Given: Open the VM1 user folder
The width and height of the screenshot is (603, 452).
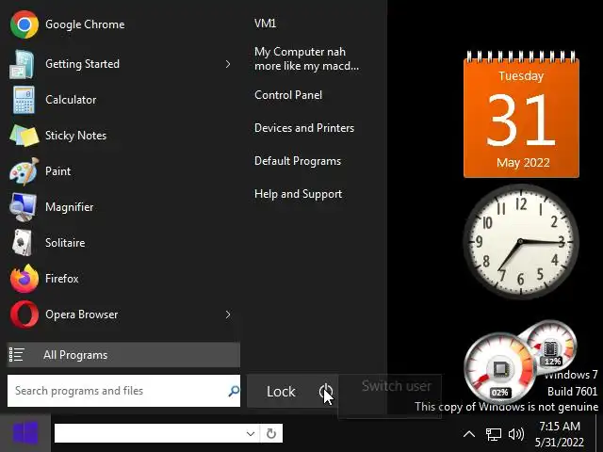Looking at the screenshot, I should 265,24.
